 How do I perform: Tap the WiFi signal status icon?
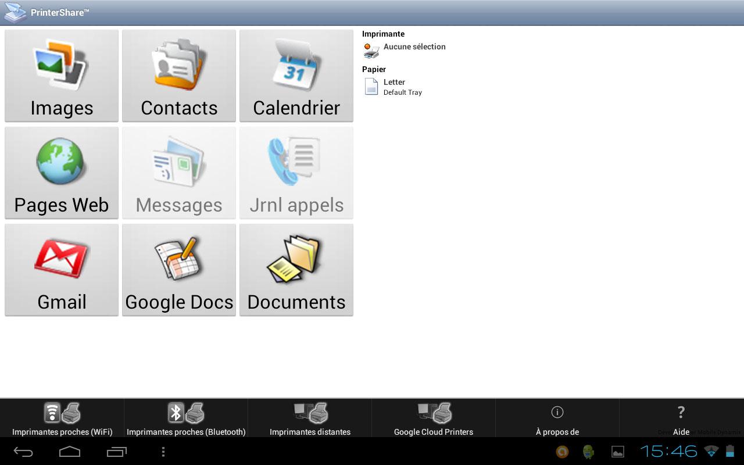(x=711, y=452)
